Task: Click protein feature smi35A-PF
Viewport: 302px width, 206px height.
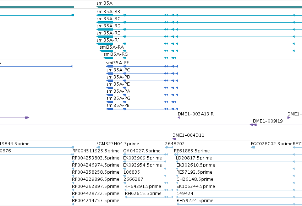Action: 117,63
